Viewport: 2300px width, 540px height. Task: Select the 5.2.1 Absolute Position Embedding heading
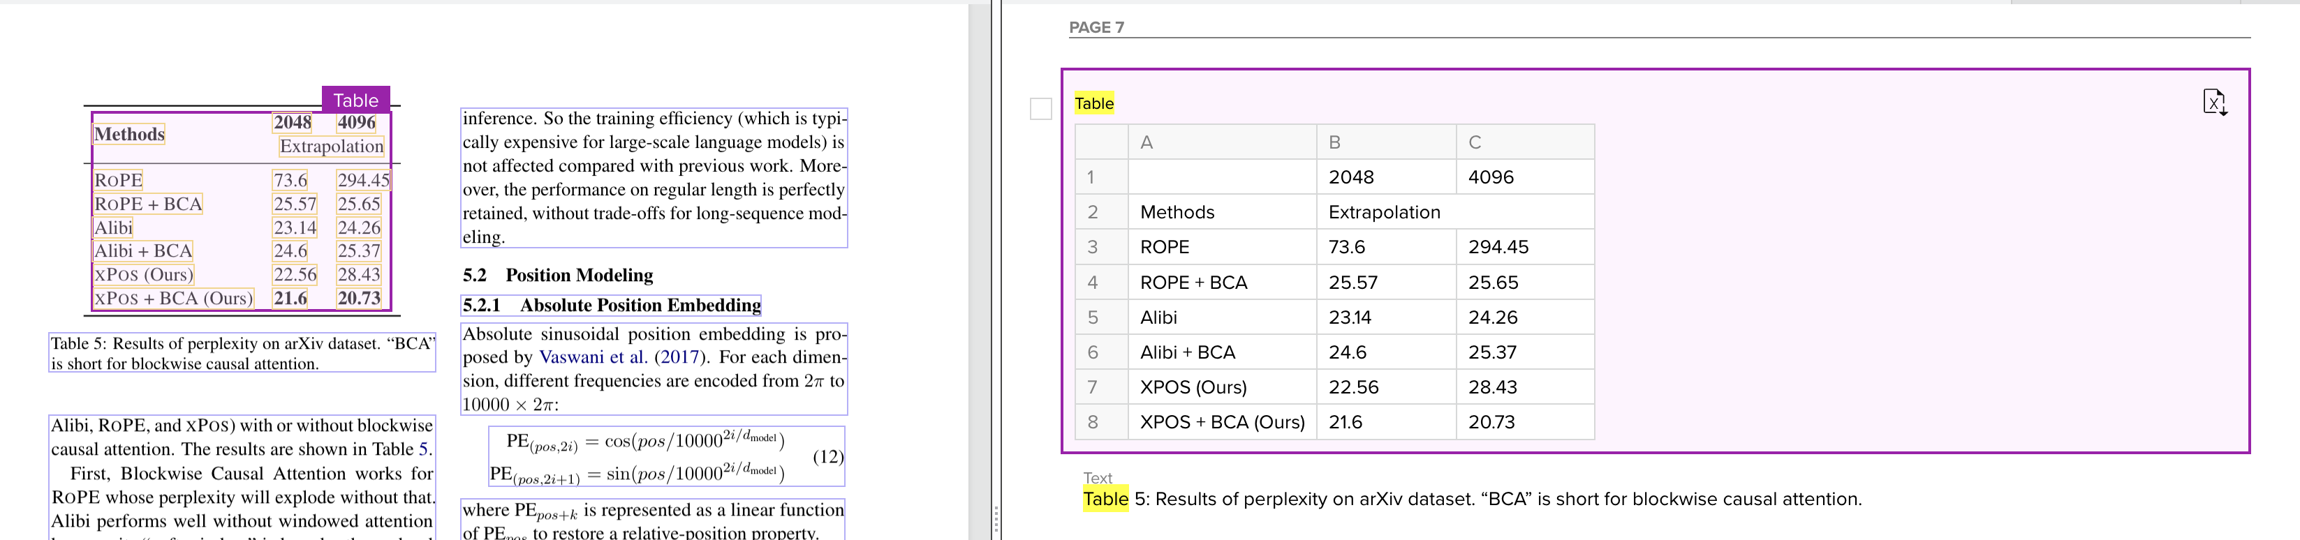611,306
